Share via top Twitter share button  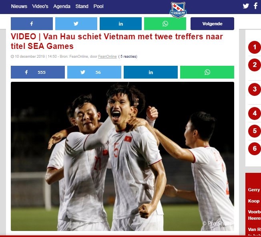[76, 24]
